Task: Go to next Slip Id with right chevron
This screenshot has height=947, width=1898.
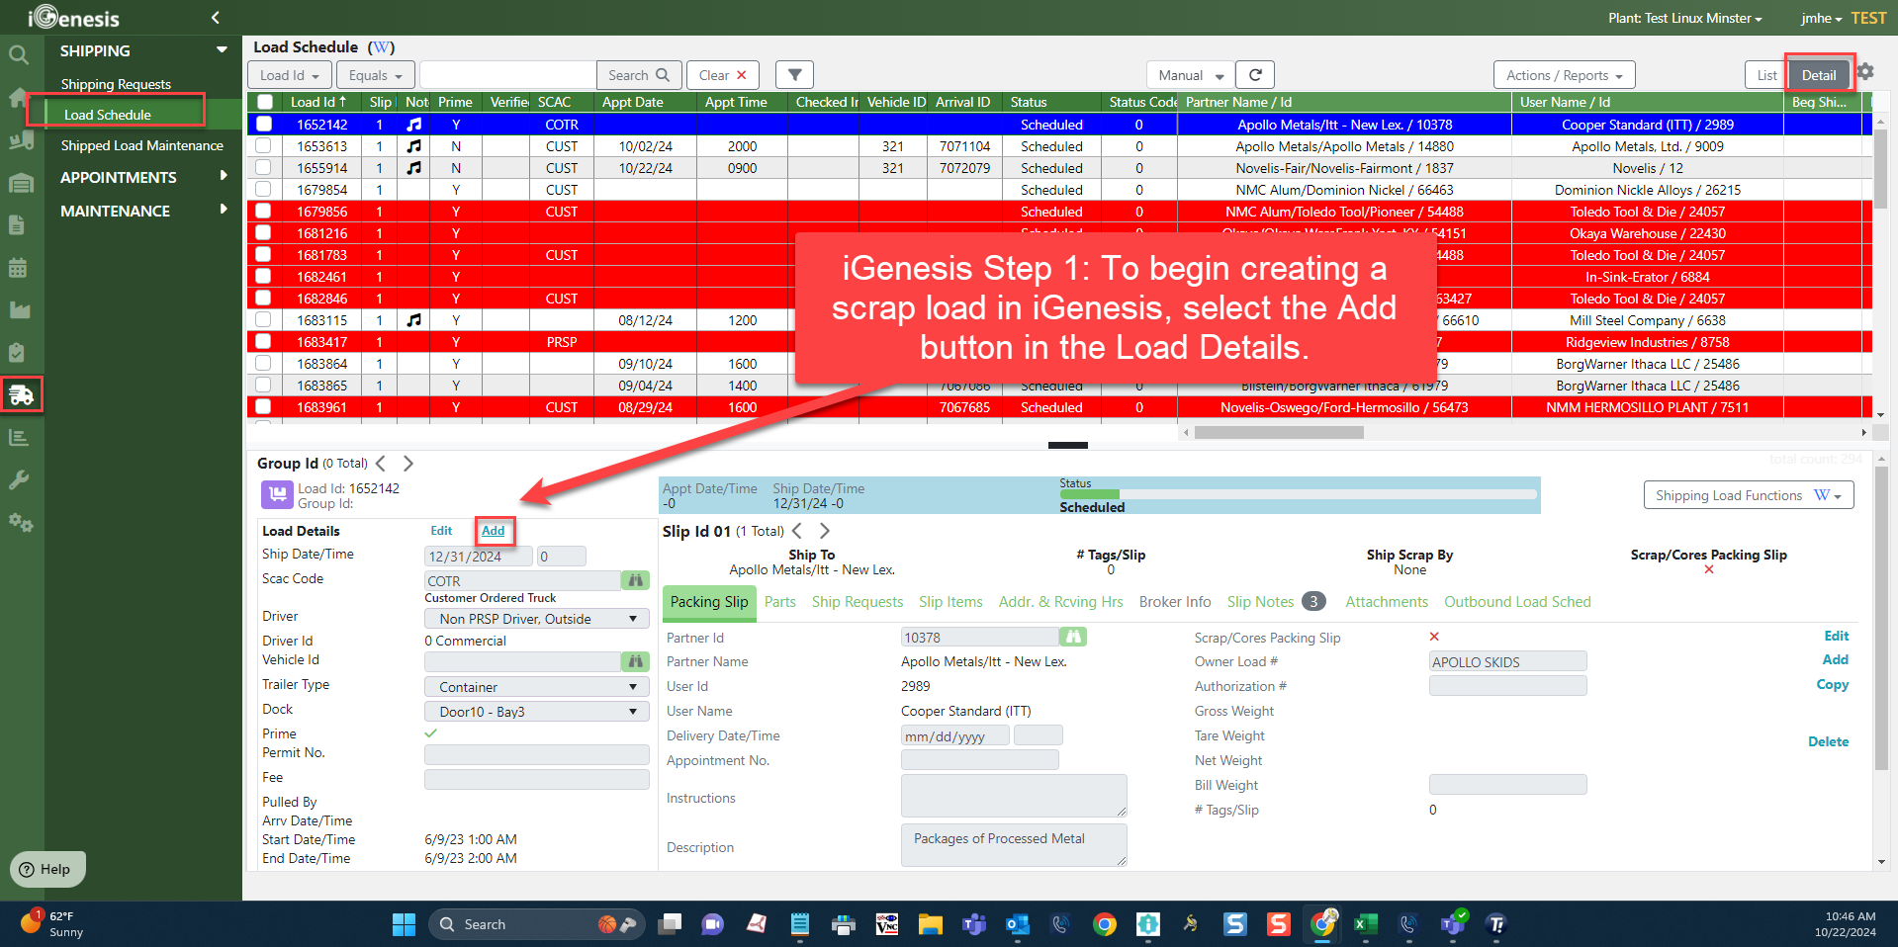Action: (x=825, y=531)
